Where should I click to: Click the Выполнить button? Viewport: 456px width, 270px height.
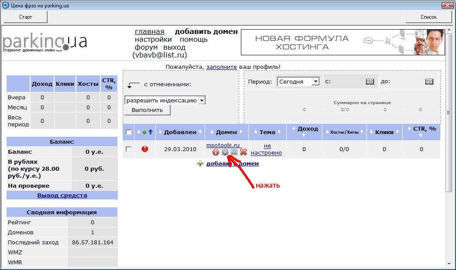click(147, 110)
